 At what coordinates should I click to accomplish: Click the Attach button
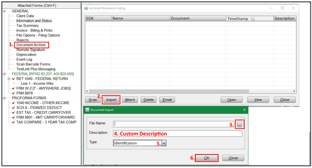[x=130, y=100]
